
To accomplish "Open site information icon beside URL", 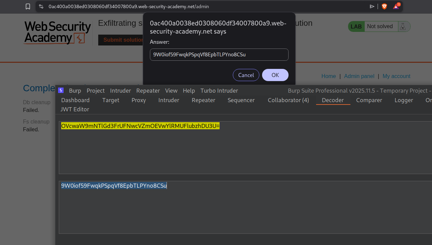I will 41,6.
